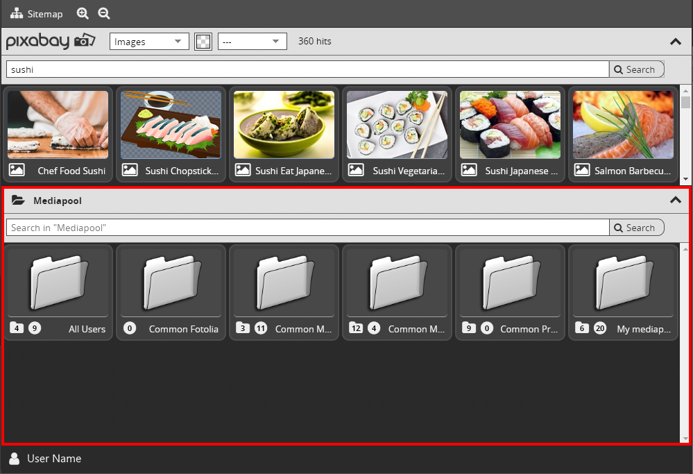Click image icon beside Chef Food Sushi

click(x=17, y=170)
